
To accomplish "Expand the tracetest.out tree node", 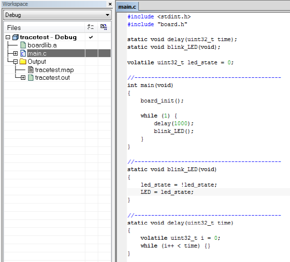I will pyautogui.click(x=23, y=78).
